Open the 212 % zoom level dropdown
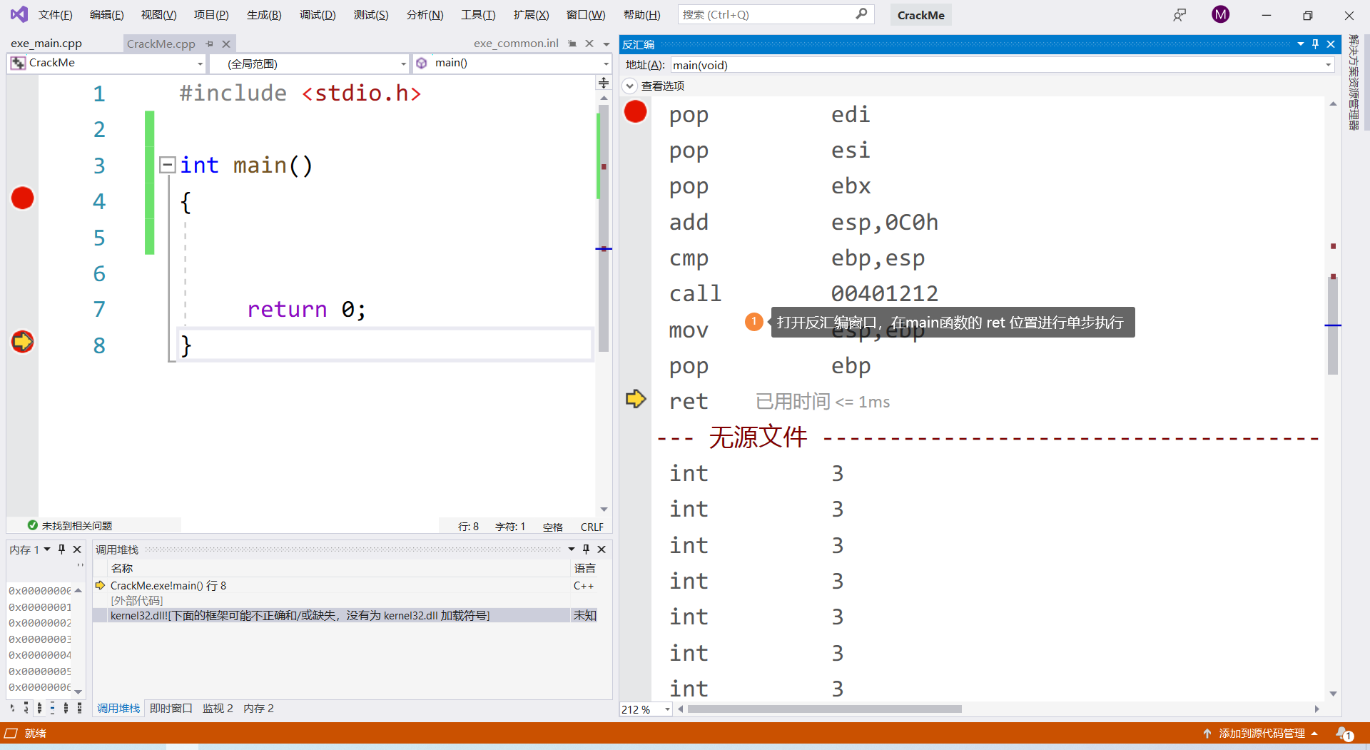1370x750 pixels. coord(668,709)
